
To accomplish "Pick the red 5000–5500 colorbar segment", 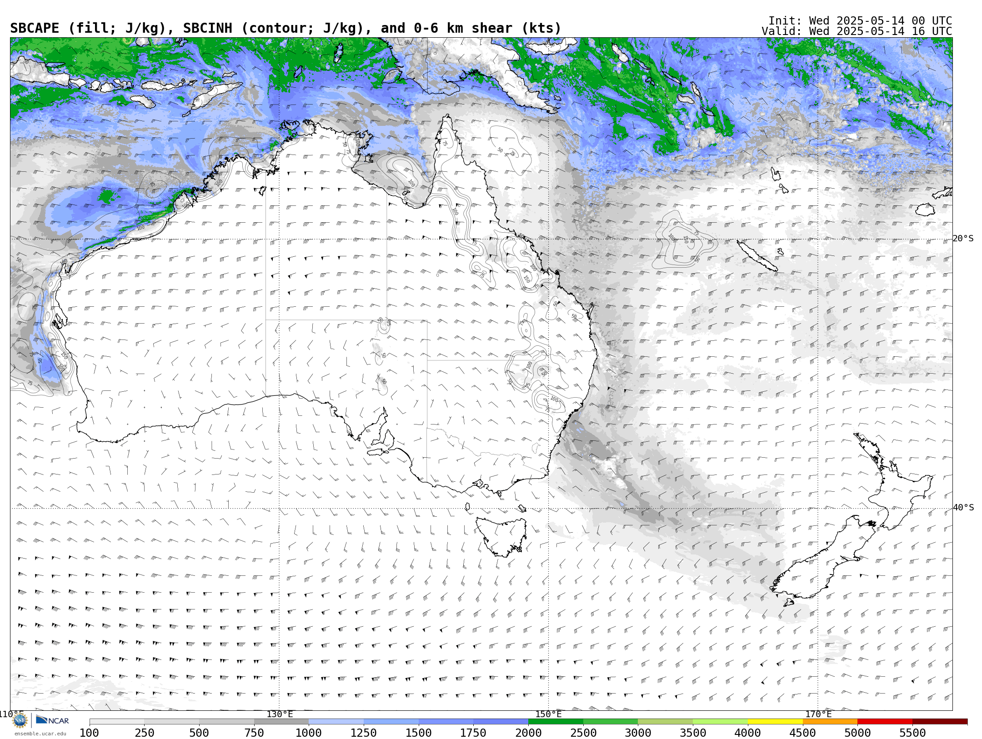I will tap(885, 722).
